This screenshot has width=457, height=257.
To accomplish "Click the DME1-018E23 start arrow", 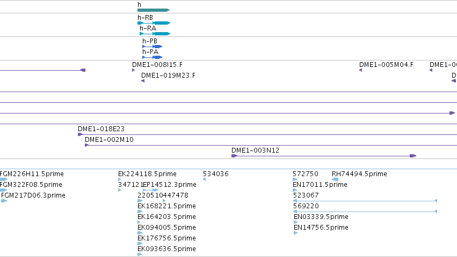I will [80, 134].
